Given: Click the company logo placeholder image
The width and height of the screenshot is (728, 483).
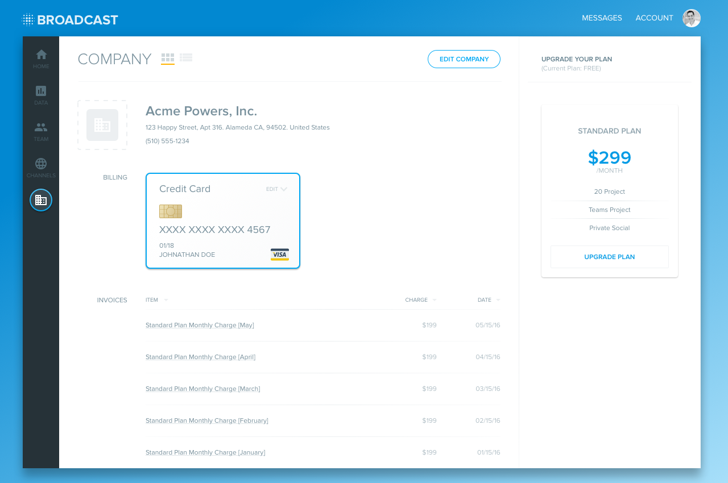Looking at the screenshot, I should (102, 125).
